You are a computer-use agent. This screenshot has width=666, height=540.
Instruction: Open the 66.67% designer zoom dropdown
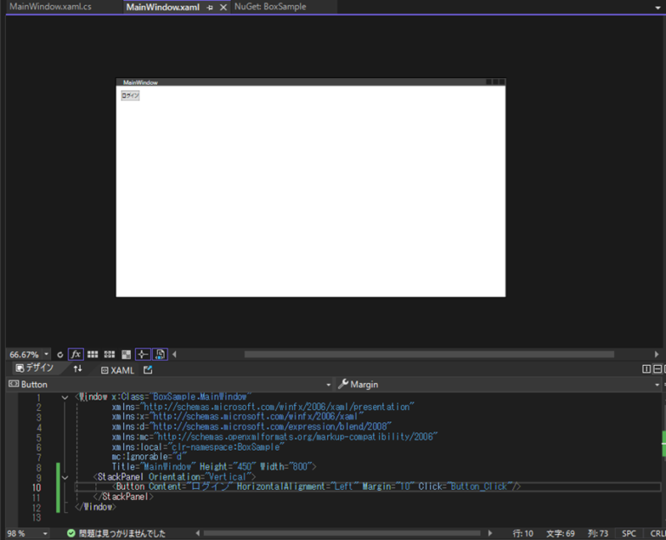pyautogui.click(x=47, y=355)
